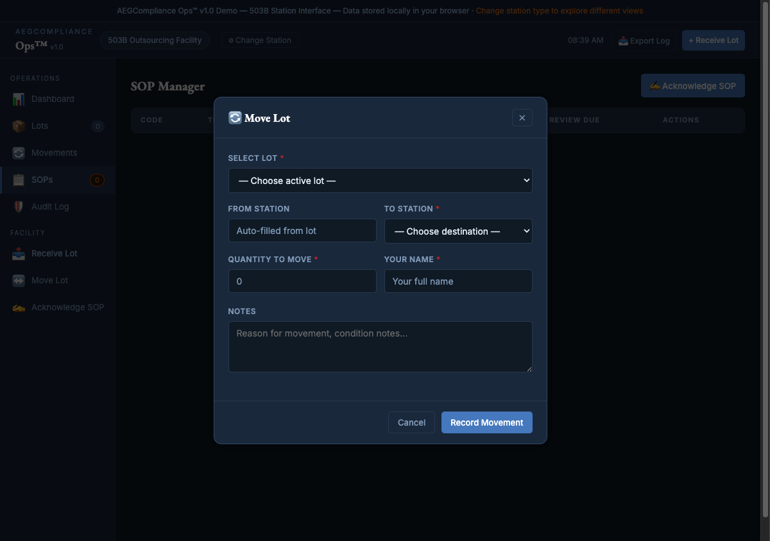Close the Move Lot modal with X
The height and width of the screenshot is (541, 770).
522,118
